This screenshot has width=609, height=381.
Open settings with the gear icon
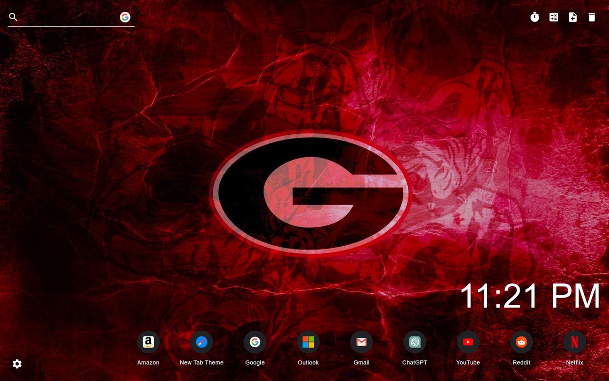coord(17,364)
